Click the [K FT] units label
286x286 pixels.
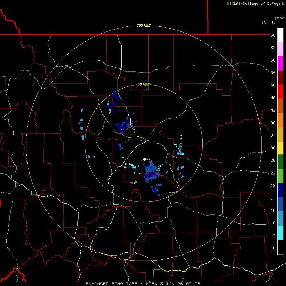269,22
